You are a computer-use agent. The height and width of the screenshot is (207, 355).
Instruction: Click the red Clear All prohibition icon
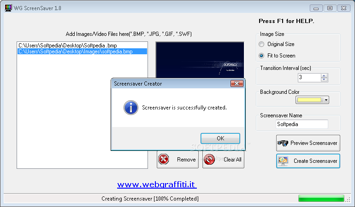[209, 159]
